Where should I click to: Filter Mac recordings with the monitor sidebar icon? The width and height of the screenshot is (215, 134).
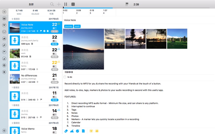[x=4, y=32]
